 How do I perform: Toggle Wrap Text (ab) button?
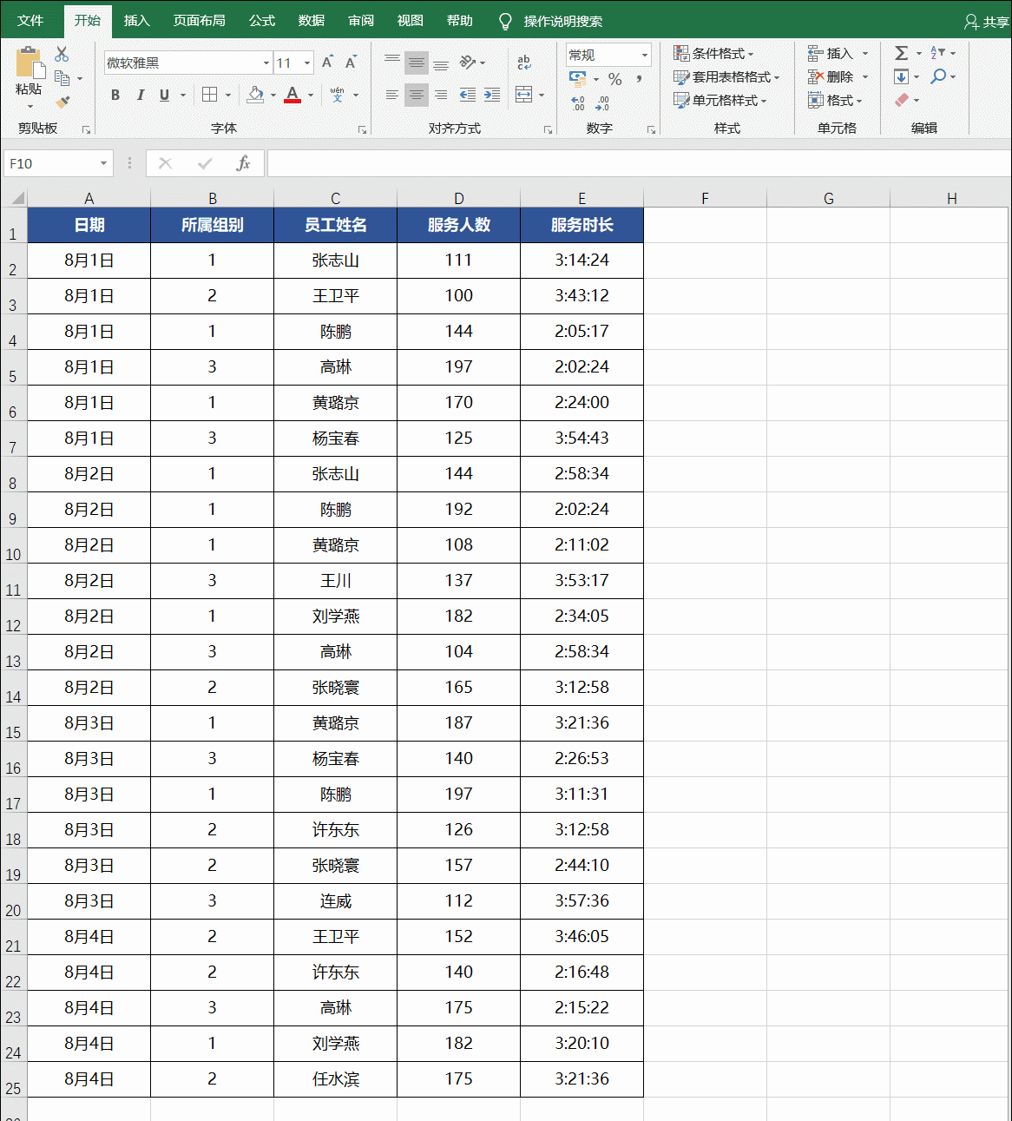pyautogui.click(x=523, y=63)
